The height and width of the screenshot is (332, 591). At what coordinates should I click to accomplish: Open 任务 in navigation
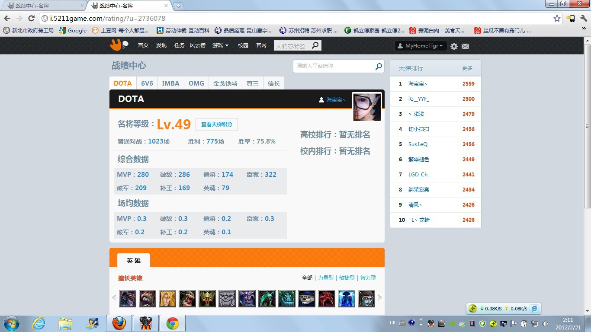(x=180, y=45)
